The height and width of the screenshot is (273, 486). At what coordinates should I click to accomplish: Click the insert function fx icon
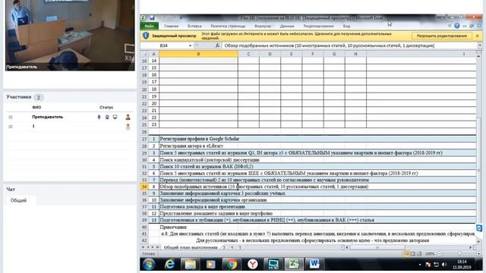217,45
